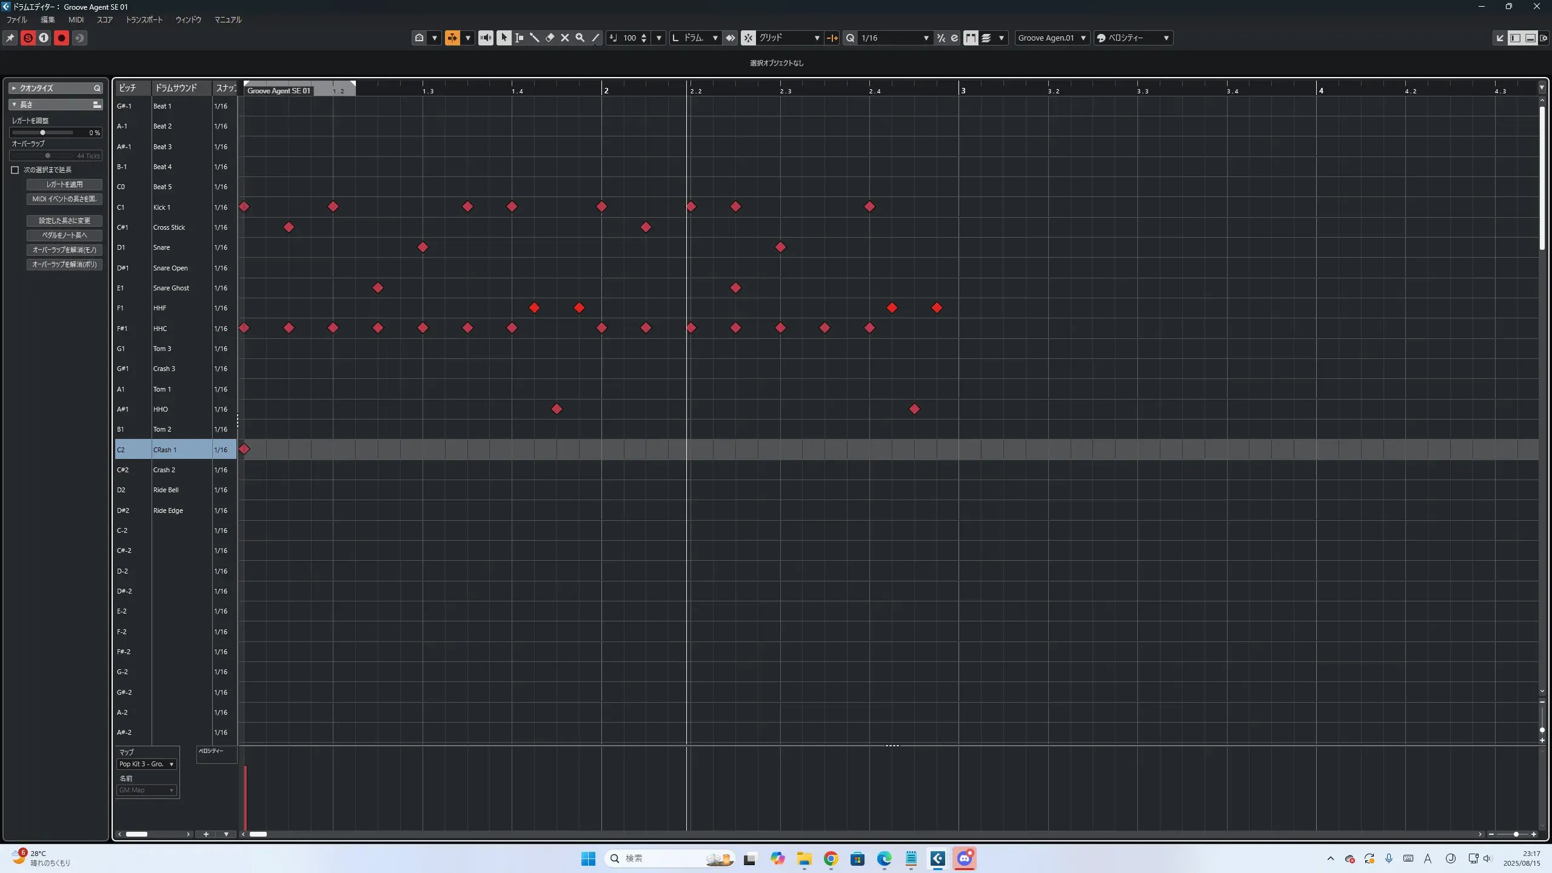
Task: Click the red Record in Editor button
Action: point(61,38)
